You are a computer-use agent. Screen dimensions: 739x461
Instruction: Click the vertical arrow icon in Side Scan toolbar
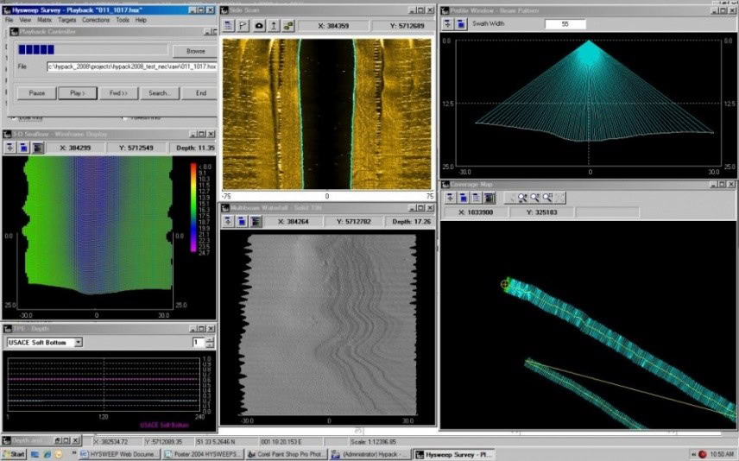coord(274,25)
